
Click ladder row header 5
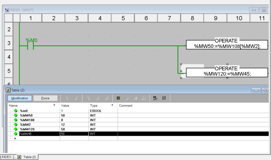9,71
